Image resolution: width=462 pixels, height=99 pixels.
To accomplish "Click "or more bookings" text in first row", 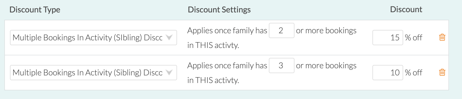I will (326, 30).
